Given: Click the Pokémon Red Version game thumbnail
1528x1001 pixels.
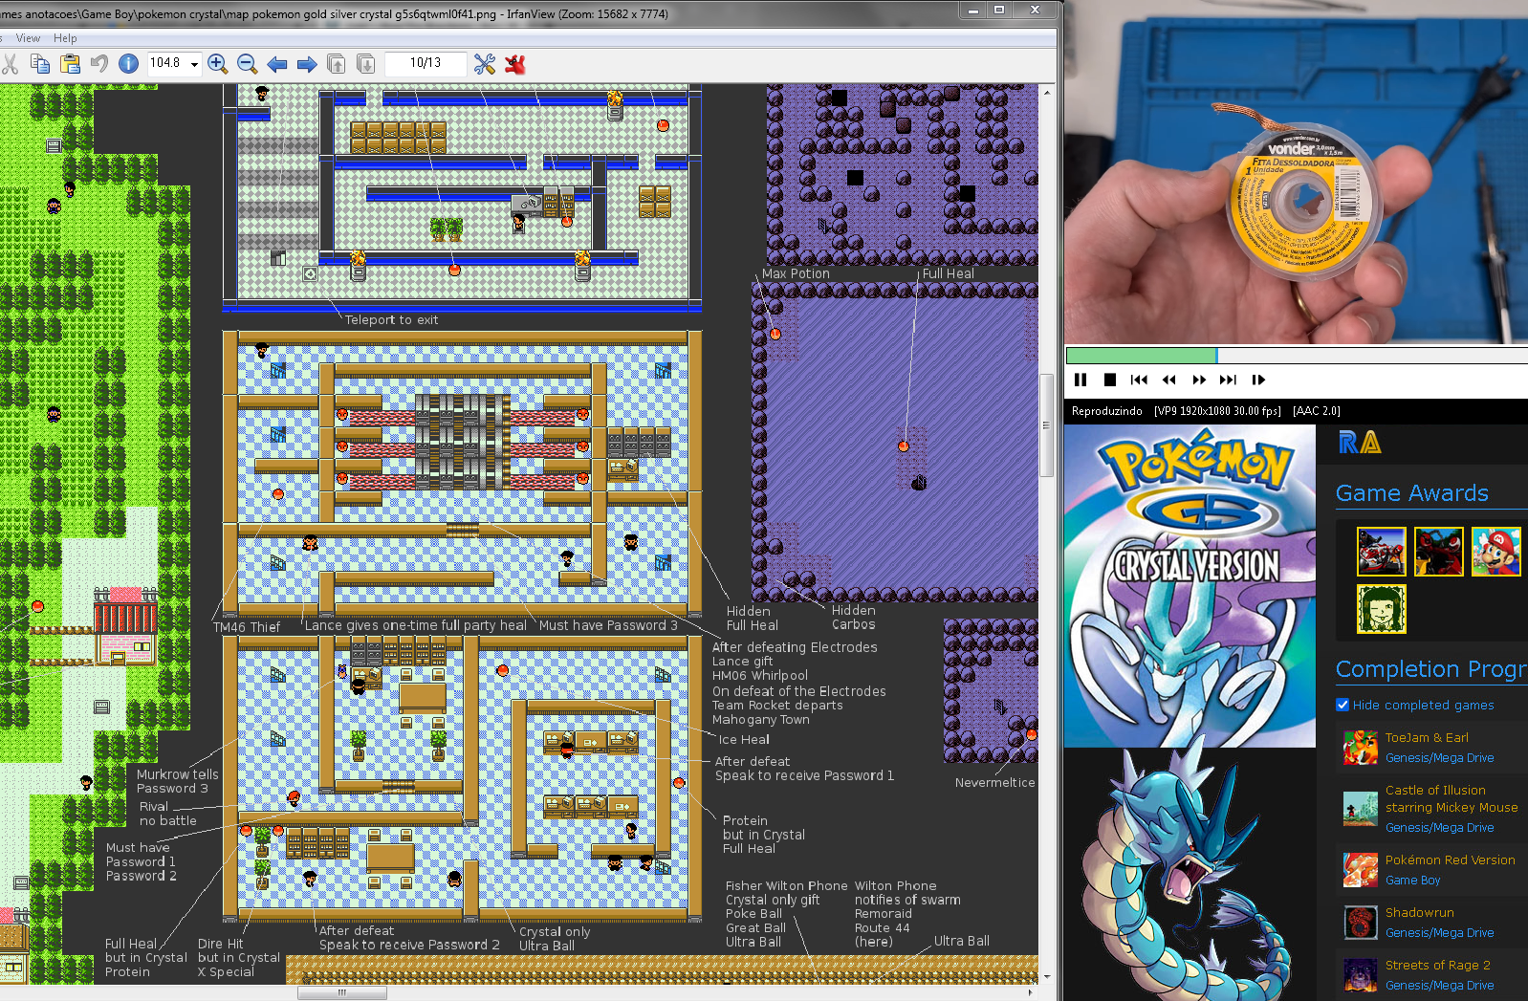Looking at the screenshot, I should coord(1361,870).
